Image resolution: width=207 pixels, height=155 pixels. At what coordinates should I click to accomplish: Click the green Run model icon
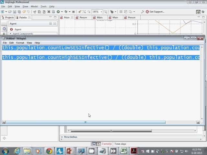pyautogui.click(x=58, y=12)
